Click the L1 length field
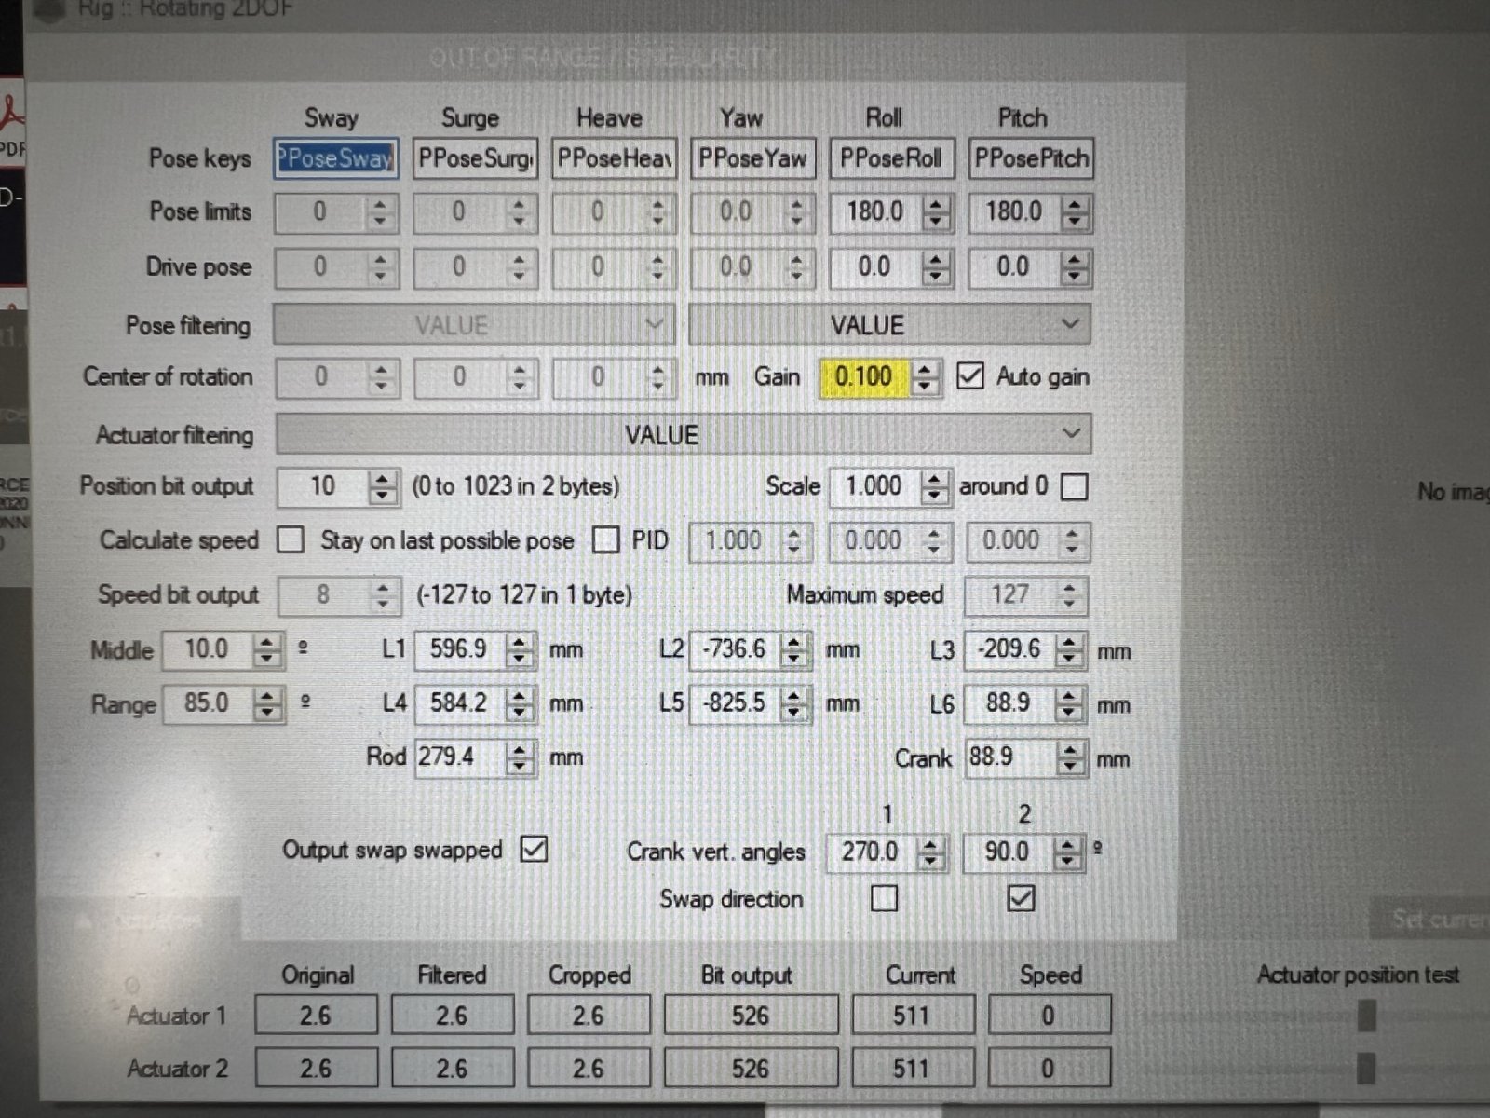Screen dimensions: 1490x1118 click(459, 649)
